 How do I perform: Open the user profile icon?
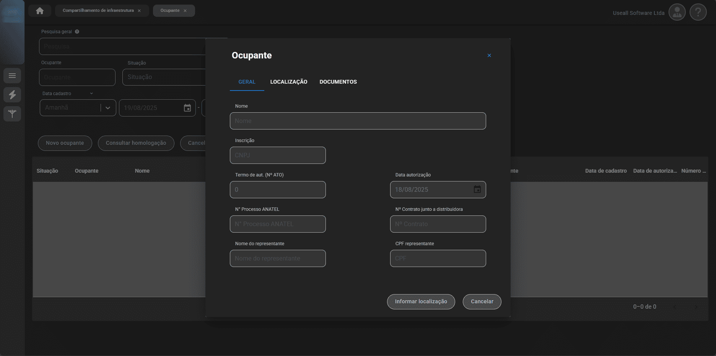pos(677,13)
